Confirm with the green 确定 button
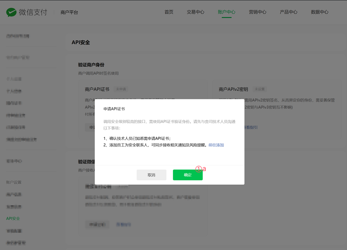This screenshot has width=347, height=250. coord(187,175)
